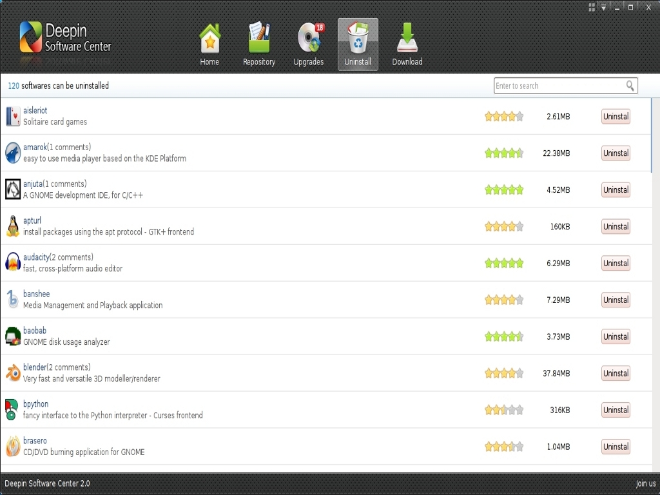660x495 pixels.
Task: Click the grid icon in title bar
Action: [x=592, y=7]
